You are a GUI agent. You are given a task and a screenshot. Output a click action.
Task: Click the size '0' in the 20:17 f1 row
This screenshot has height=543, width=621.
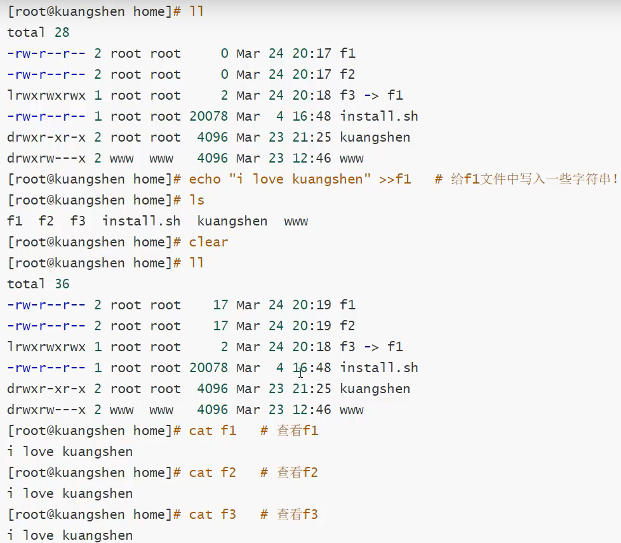point(225,53)
